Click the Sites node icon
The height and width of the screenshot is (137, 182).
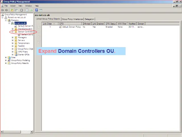click(x=9, y=57)
